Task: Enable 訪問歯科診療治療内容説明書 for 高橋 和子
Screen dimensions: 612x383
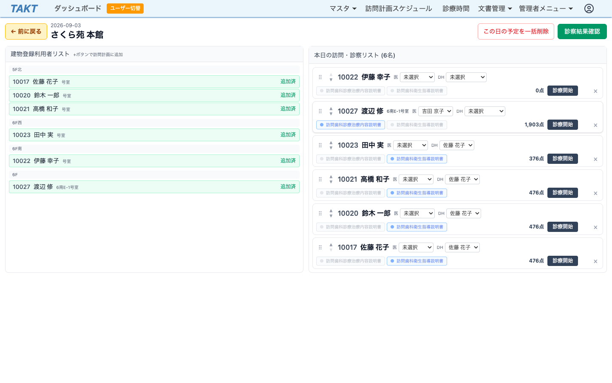Action: [351, 193]
